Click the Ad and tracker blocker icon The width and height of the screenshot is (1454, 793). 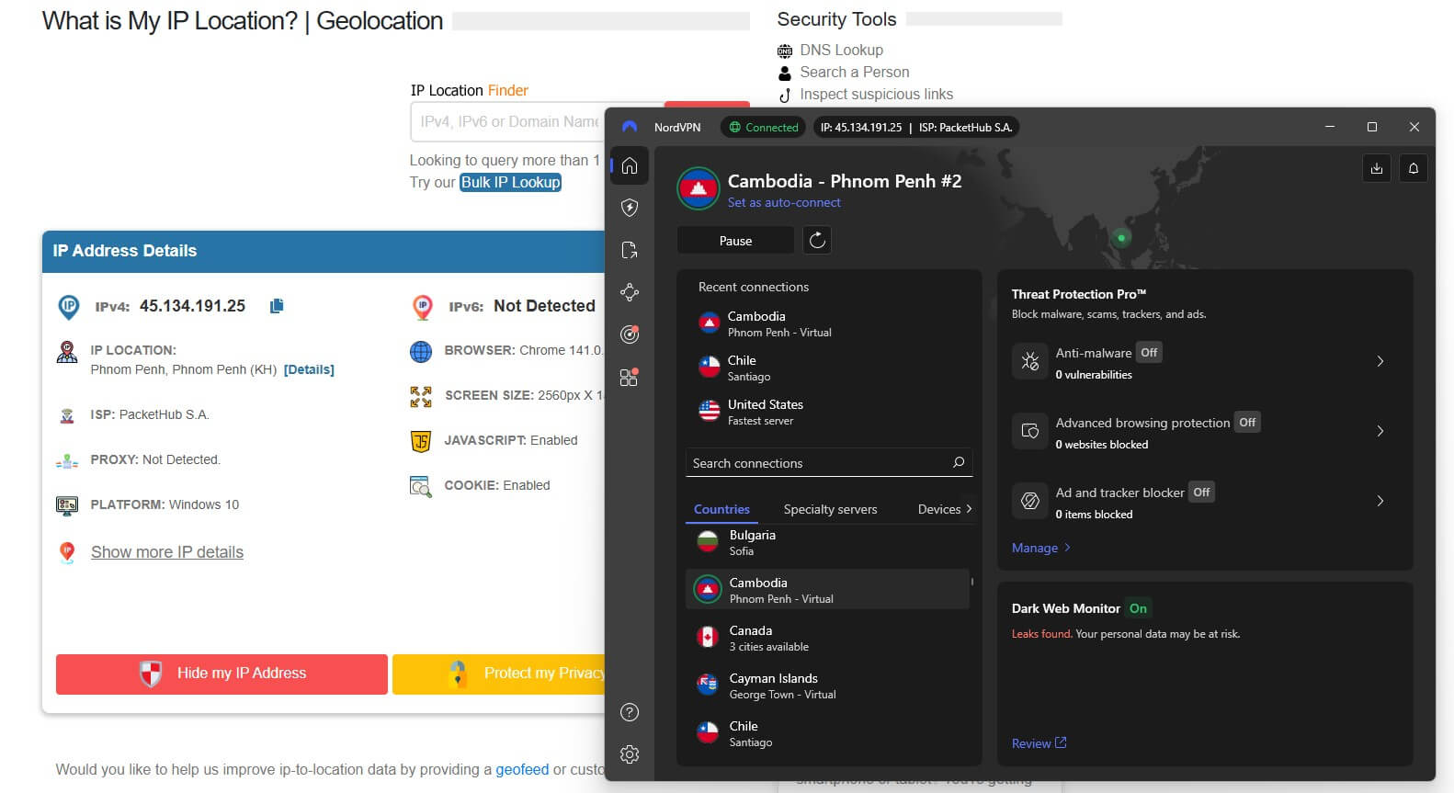click(1030, 501)
